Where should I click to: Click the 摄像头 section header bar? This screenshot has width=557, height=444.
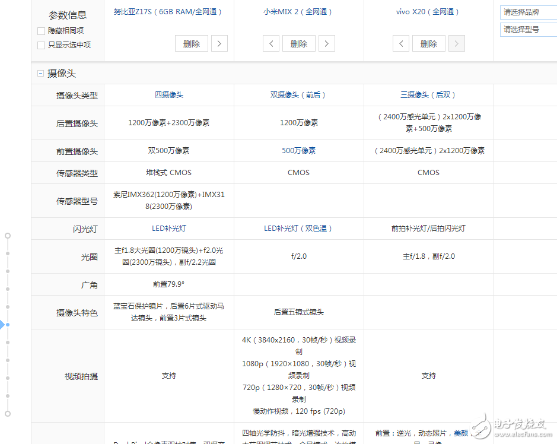tap(59, 72)
